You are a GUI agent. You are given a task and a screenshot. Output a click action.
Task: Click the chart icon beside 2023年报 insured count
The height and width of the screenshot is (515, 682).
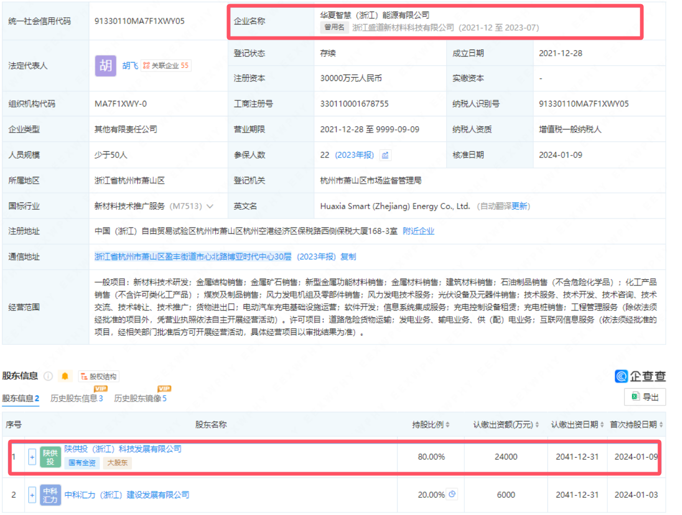pyautogui.click(x=385, y=155)
